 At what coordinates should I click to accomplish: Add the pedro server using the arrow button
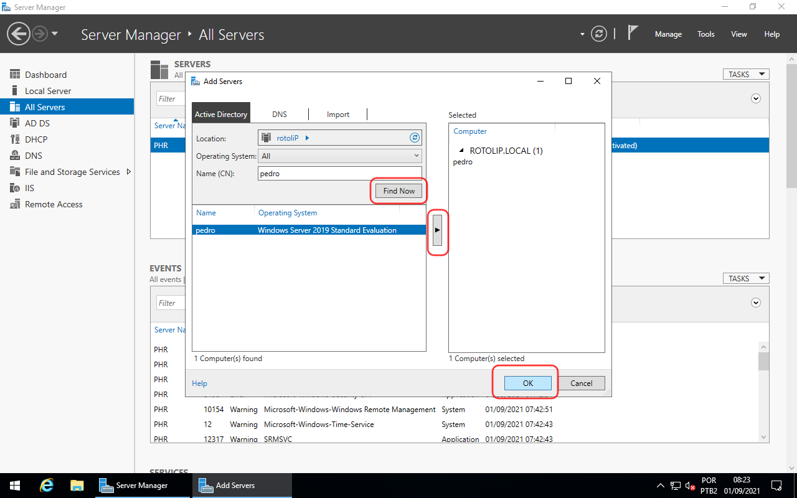pos(438,229)
